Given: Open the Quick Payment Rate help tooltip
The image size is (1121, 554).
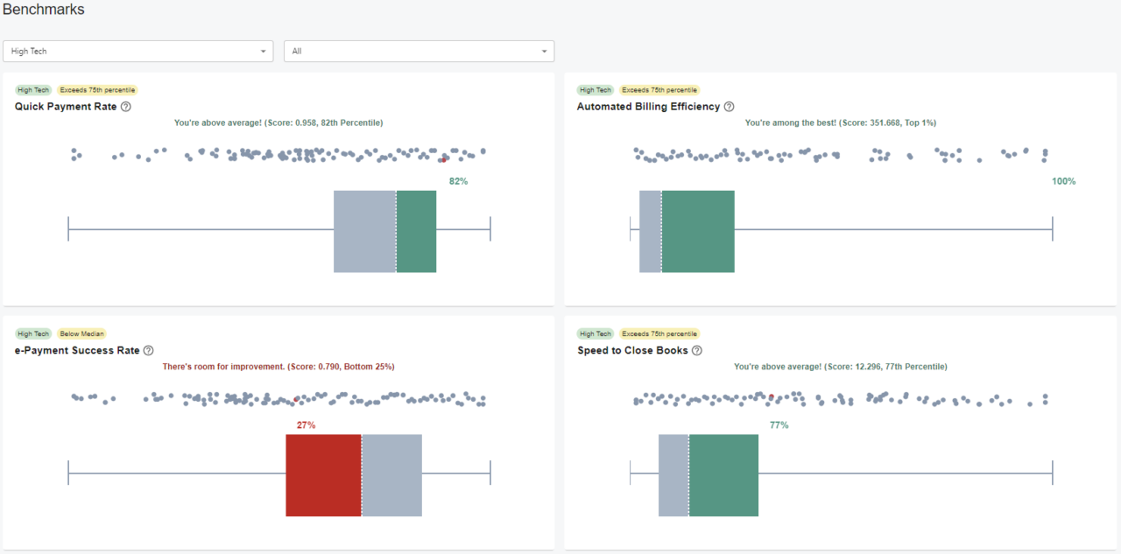Looking at the screenshot, I should click(126, 106).
